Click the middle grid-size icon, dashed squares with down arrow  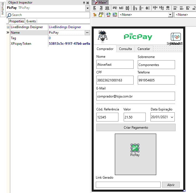pos(182,8)
